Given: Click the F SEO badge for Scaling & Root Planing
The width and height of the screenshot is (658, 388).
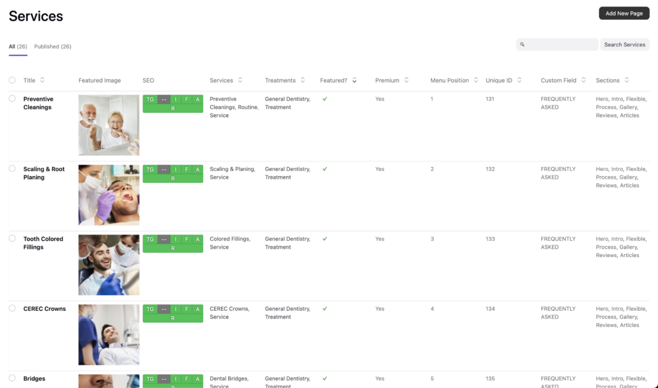Looking at the screenshot, I should point(187,170).
